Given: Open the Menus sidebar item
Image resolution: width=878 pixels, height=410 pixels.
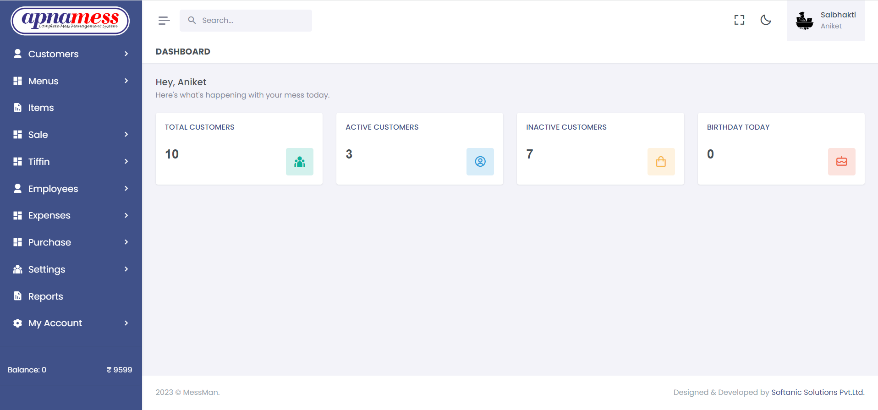Looking at the screenshot, I should pyautogui.click(x=71, y=81).
